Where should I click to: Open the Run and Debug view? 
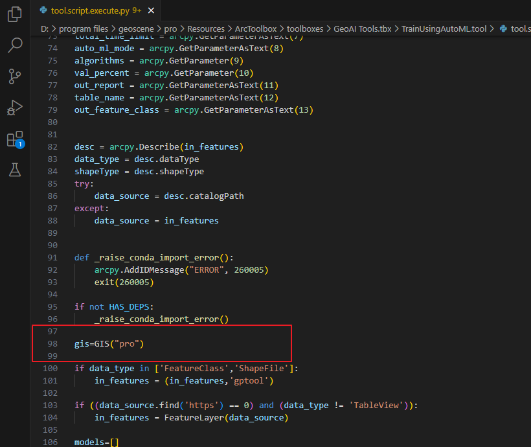[x=14, y=108]
